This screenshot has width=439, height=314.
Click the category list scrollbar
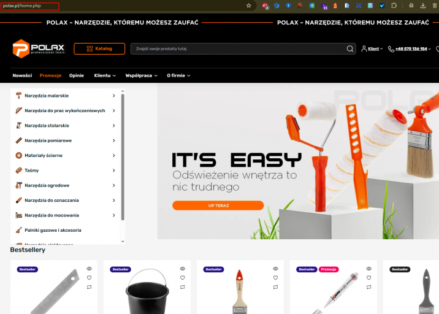(123, 157)
